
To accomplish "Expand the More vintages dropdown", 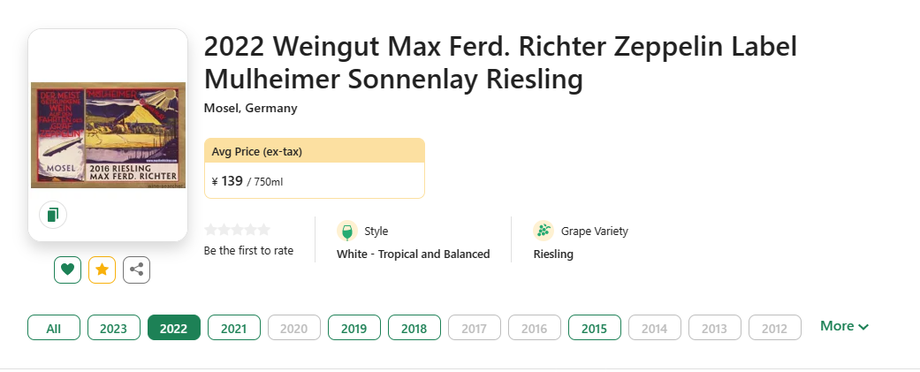I will click(844, 326).
